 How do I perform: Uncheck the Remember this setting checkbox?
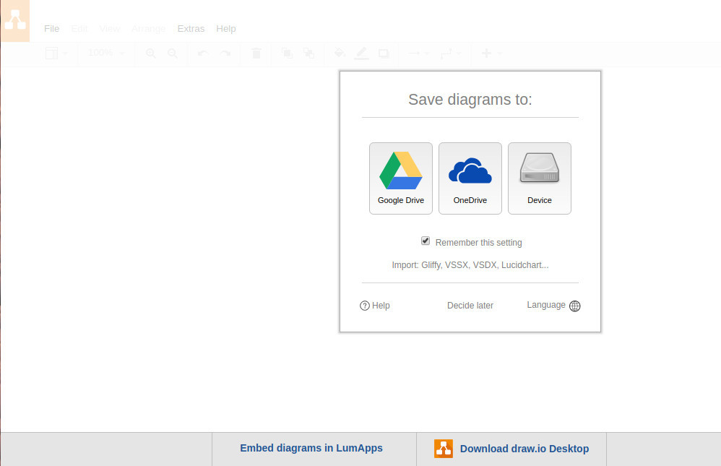point(426,241)
